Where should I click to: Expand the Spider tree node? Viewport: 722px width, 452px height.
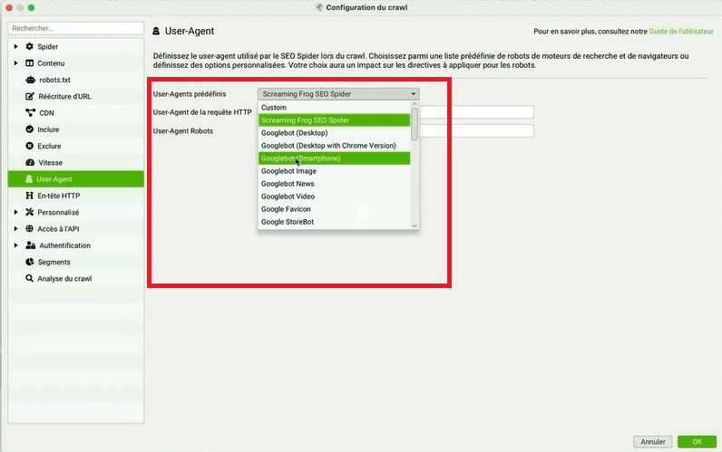tap(15, 46)
